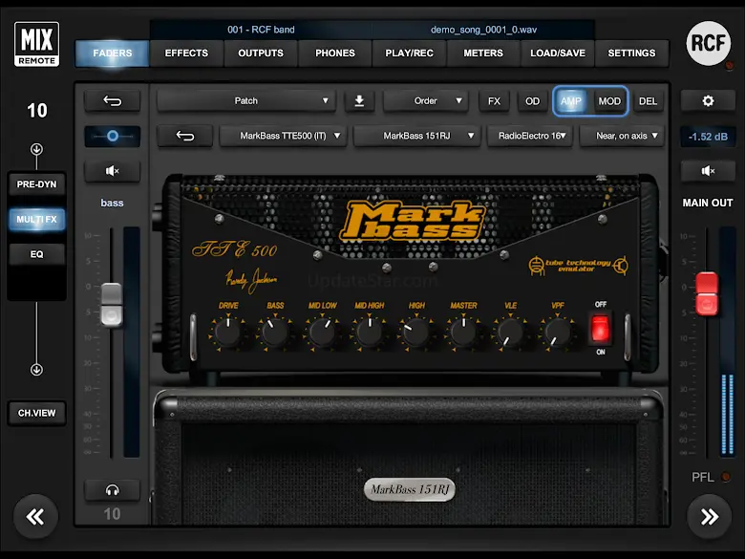
Task: Click the headphones solo icon
Action: click(x=112, y=490)
